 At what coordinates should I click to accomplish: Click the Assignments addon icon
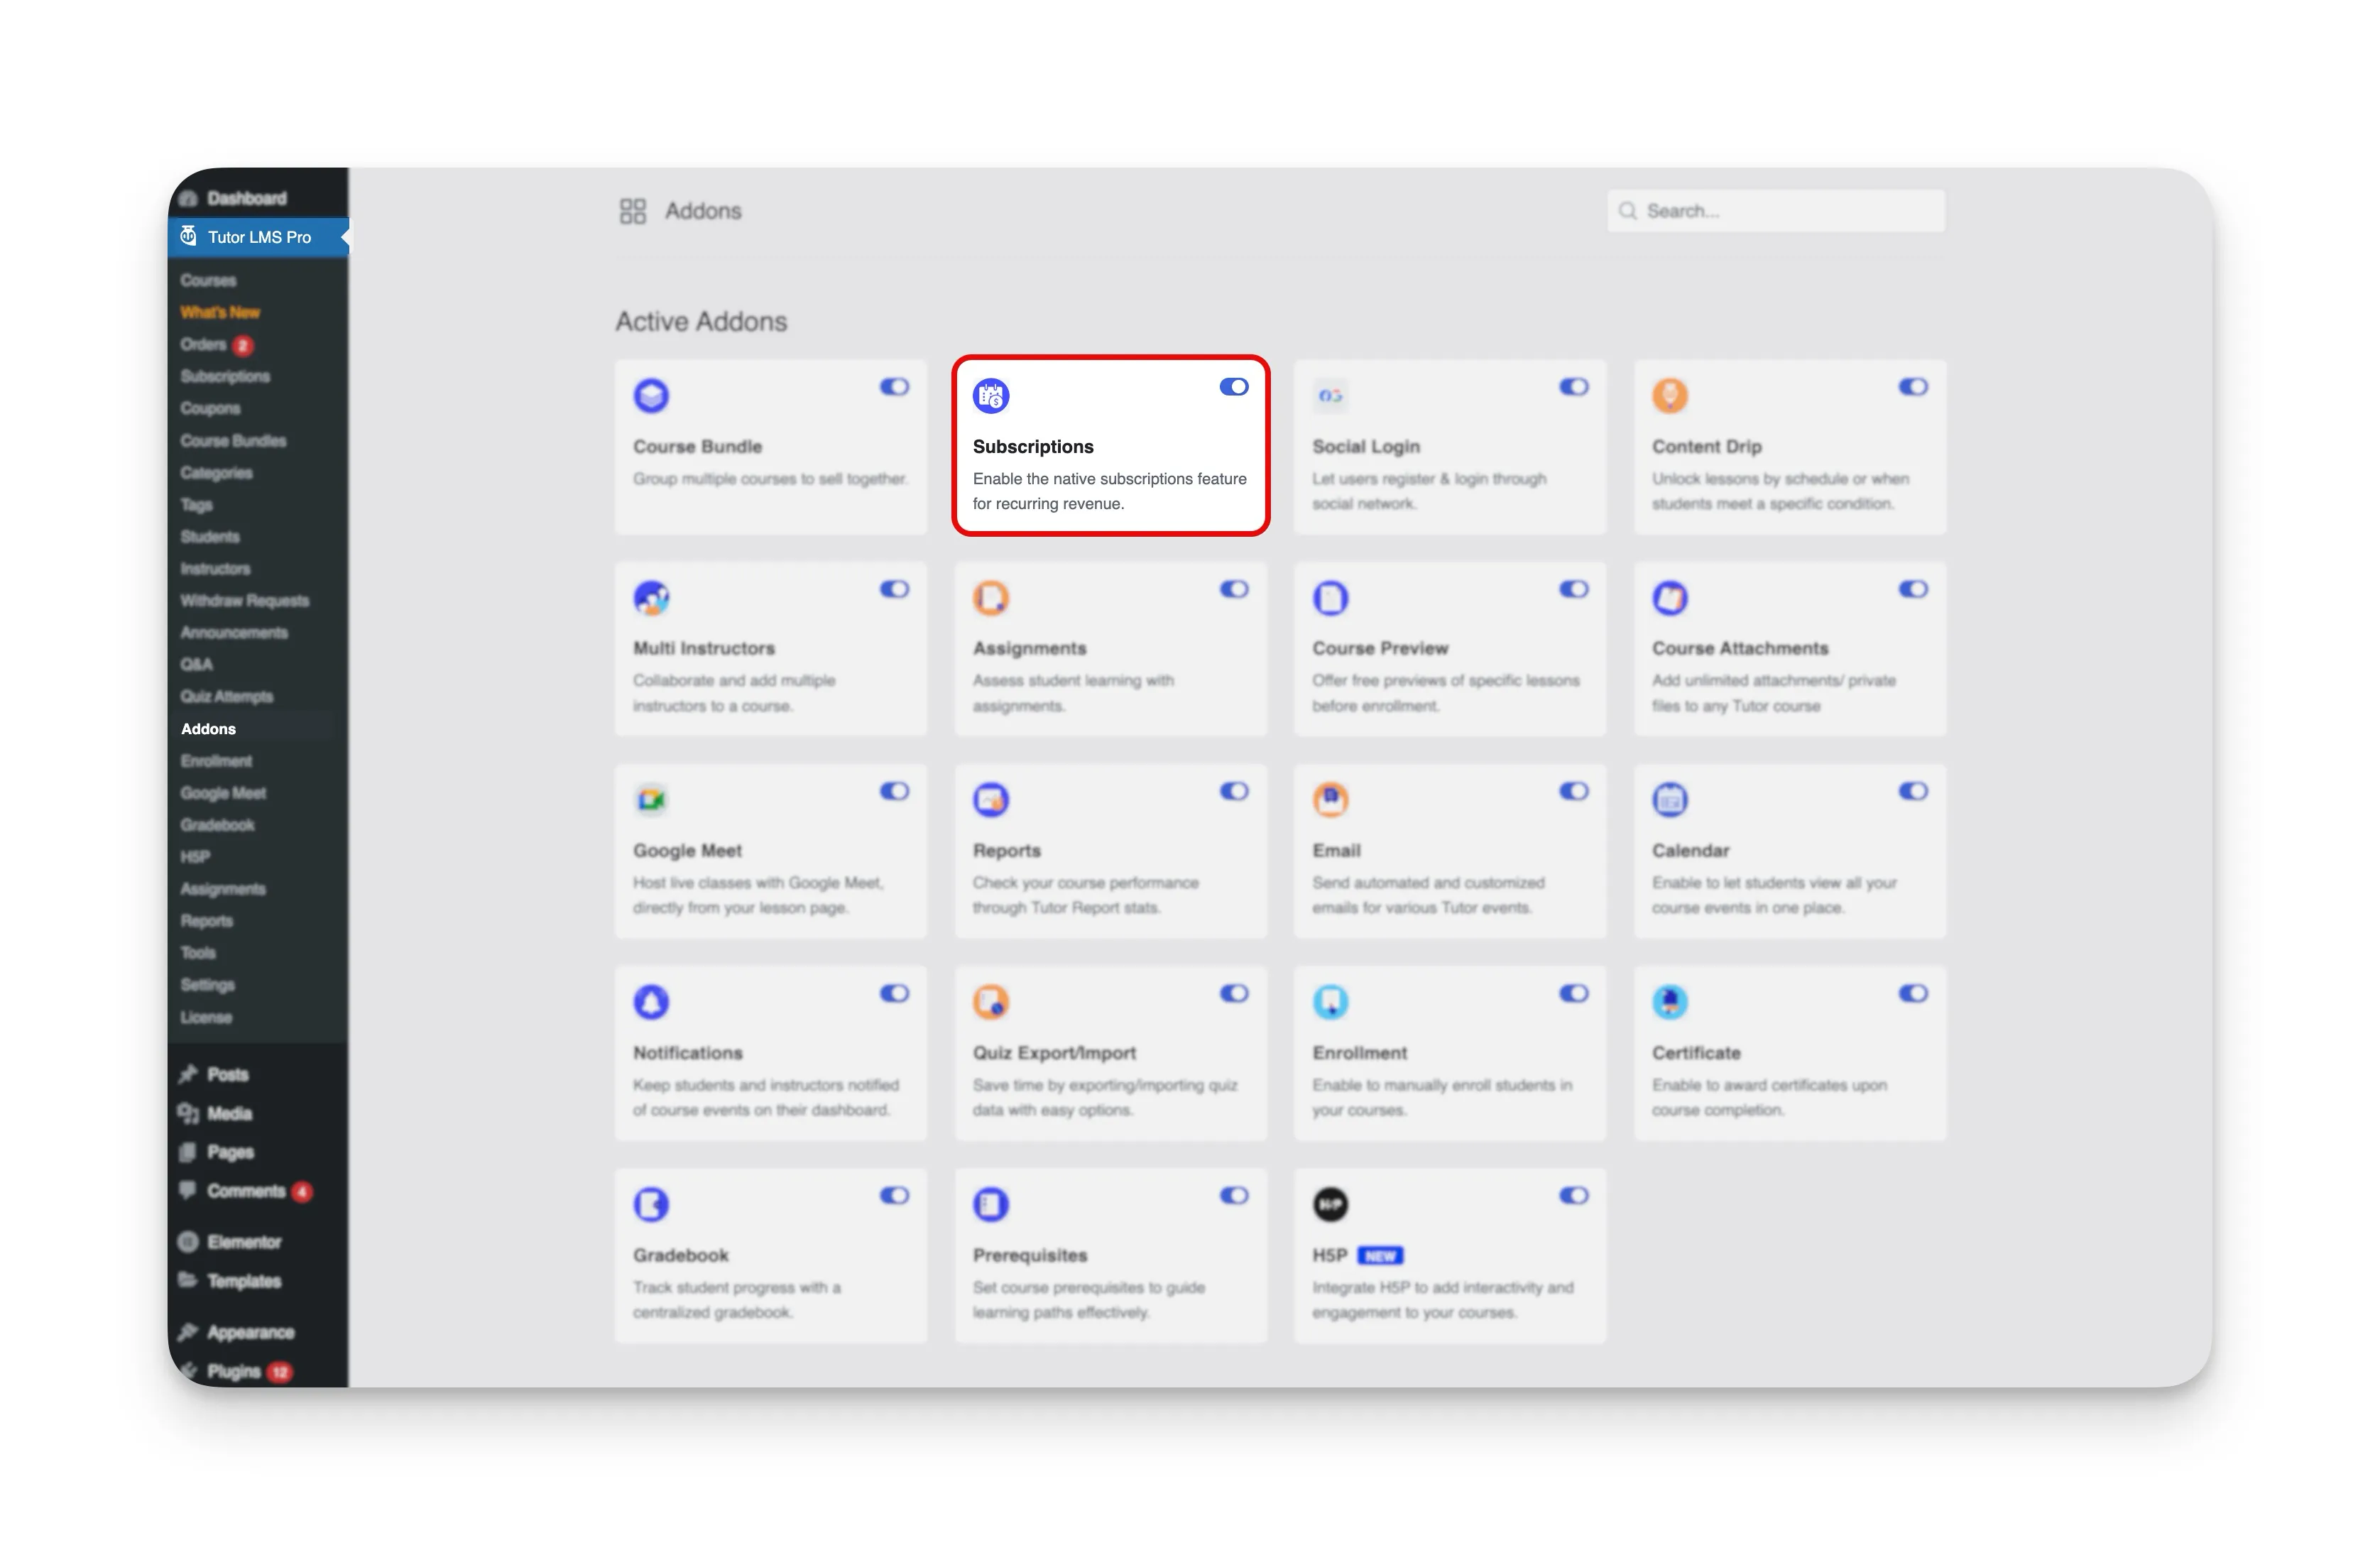(x=990, y=598)
